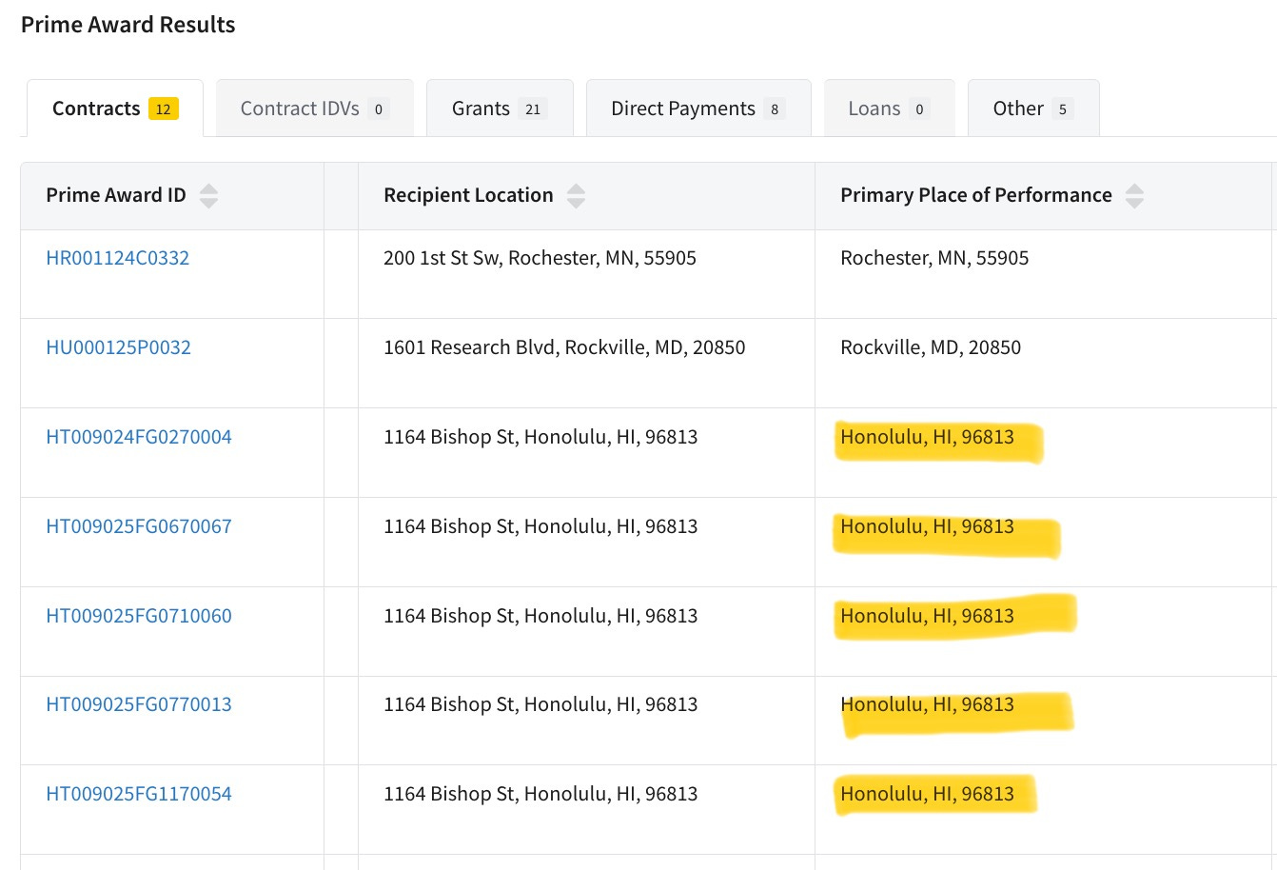Viewport: 1277px width, 870px height.
Task: Click the 1601 Research Blvd recipient cell
Action: (586, 364)
